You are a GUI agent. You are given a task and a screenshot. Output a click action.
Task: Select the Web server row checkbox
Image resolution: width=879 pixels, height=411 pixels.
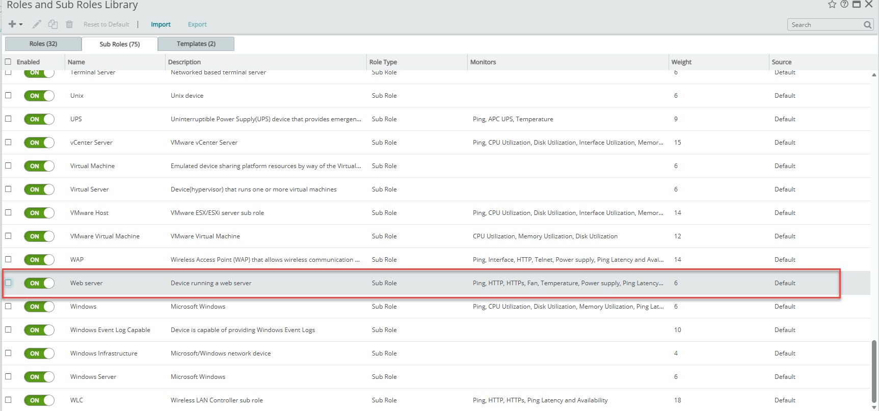[8, 283]
